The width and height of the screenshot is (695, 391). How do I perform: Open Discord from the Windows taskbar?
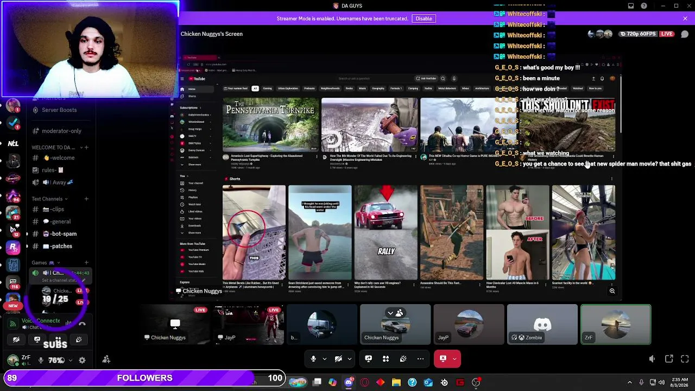(x=349, y=382)
